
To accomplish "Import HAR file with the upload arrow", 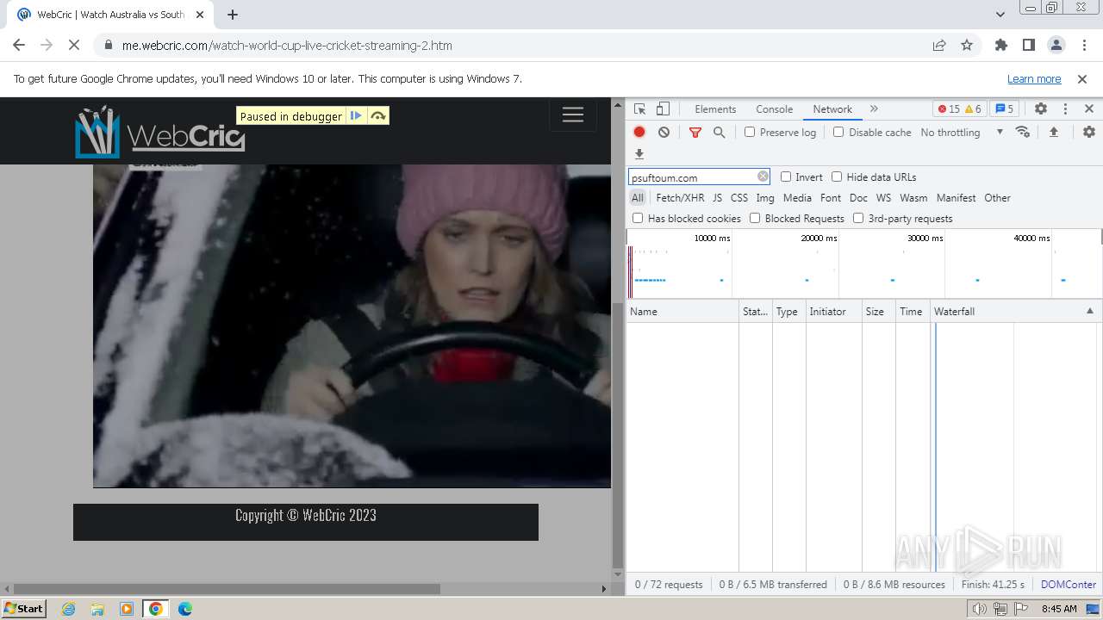I will (x=1053, y=132).
